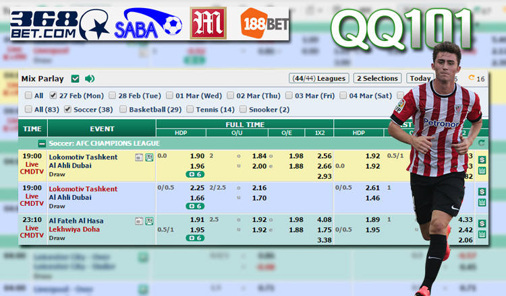Click the statistics chart icon in Al Fateh row
The width and height of the screenshot is (506, 296).
482,234
